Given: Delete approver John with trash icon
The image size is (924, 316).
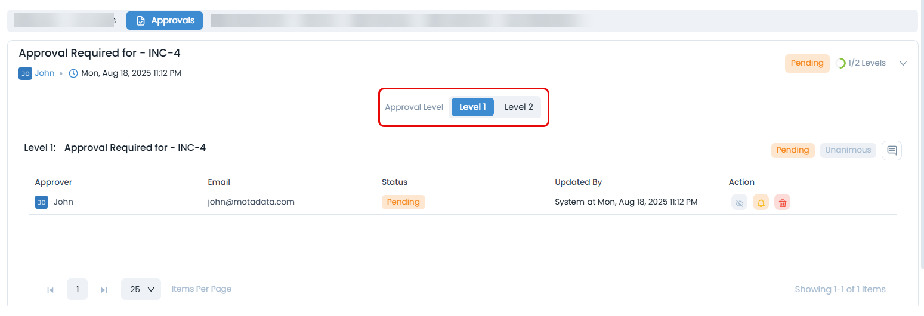Looking at the screenshot, I should pos(783,203).
